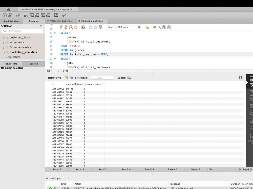This screenshot has height=189, width=253.
Task: Show more result tabs chevron
Action: (x=210, y=169)
